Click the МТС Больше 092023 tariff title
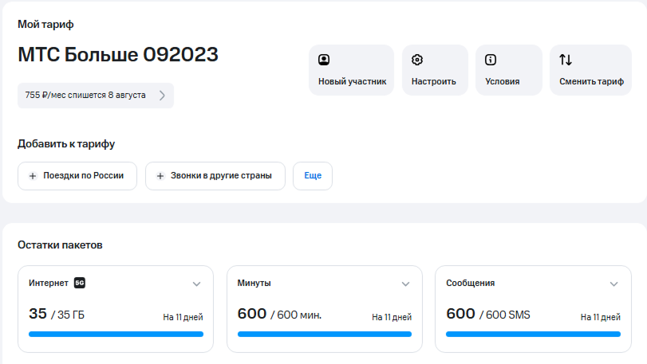Image resolution: width=647 pixels, height=364 pixels. pos(118,54)
